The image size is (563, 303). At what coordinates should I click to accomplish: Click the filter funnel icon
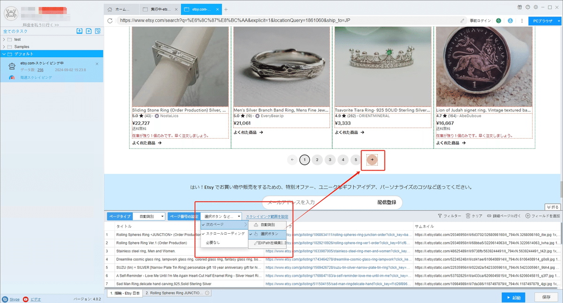(440, 216)
